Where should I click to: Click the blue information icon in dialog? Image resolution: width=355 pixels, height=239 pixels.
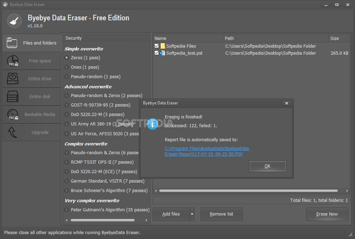pyautogui.click(x=153, y=124)
